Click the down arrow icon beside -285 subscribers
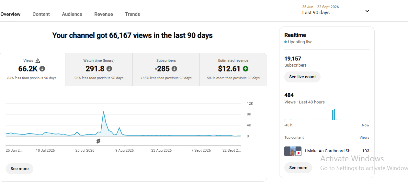The height and width of the screenshot is (183, 408). pos(175,69)
